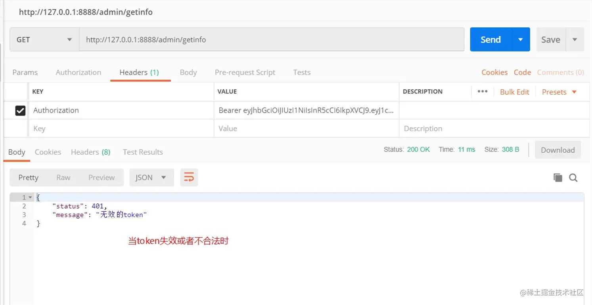
Task: Open Bulk Edit for headers
Action: 514,92
